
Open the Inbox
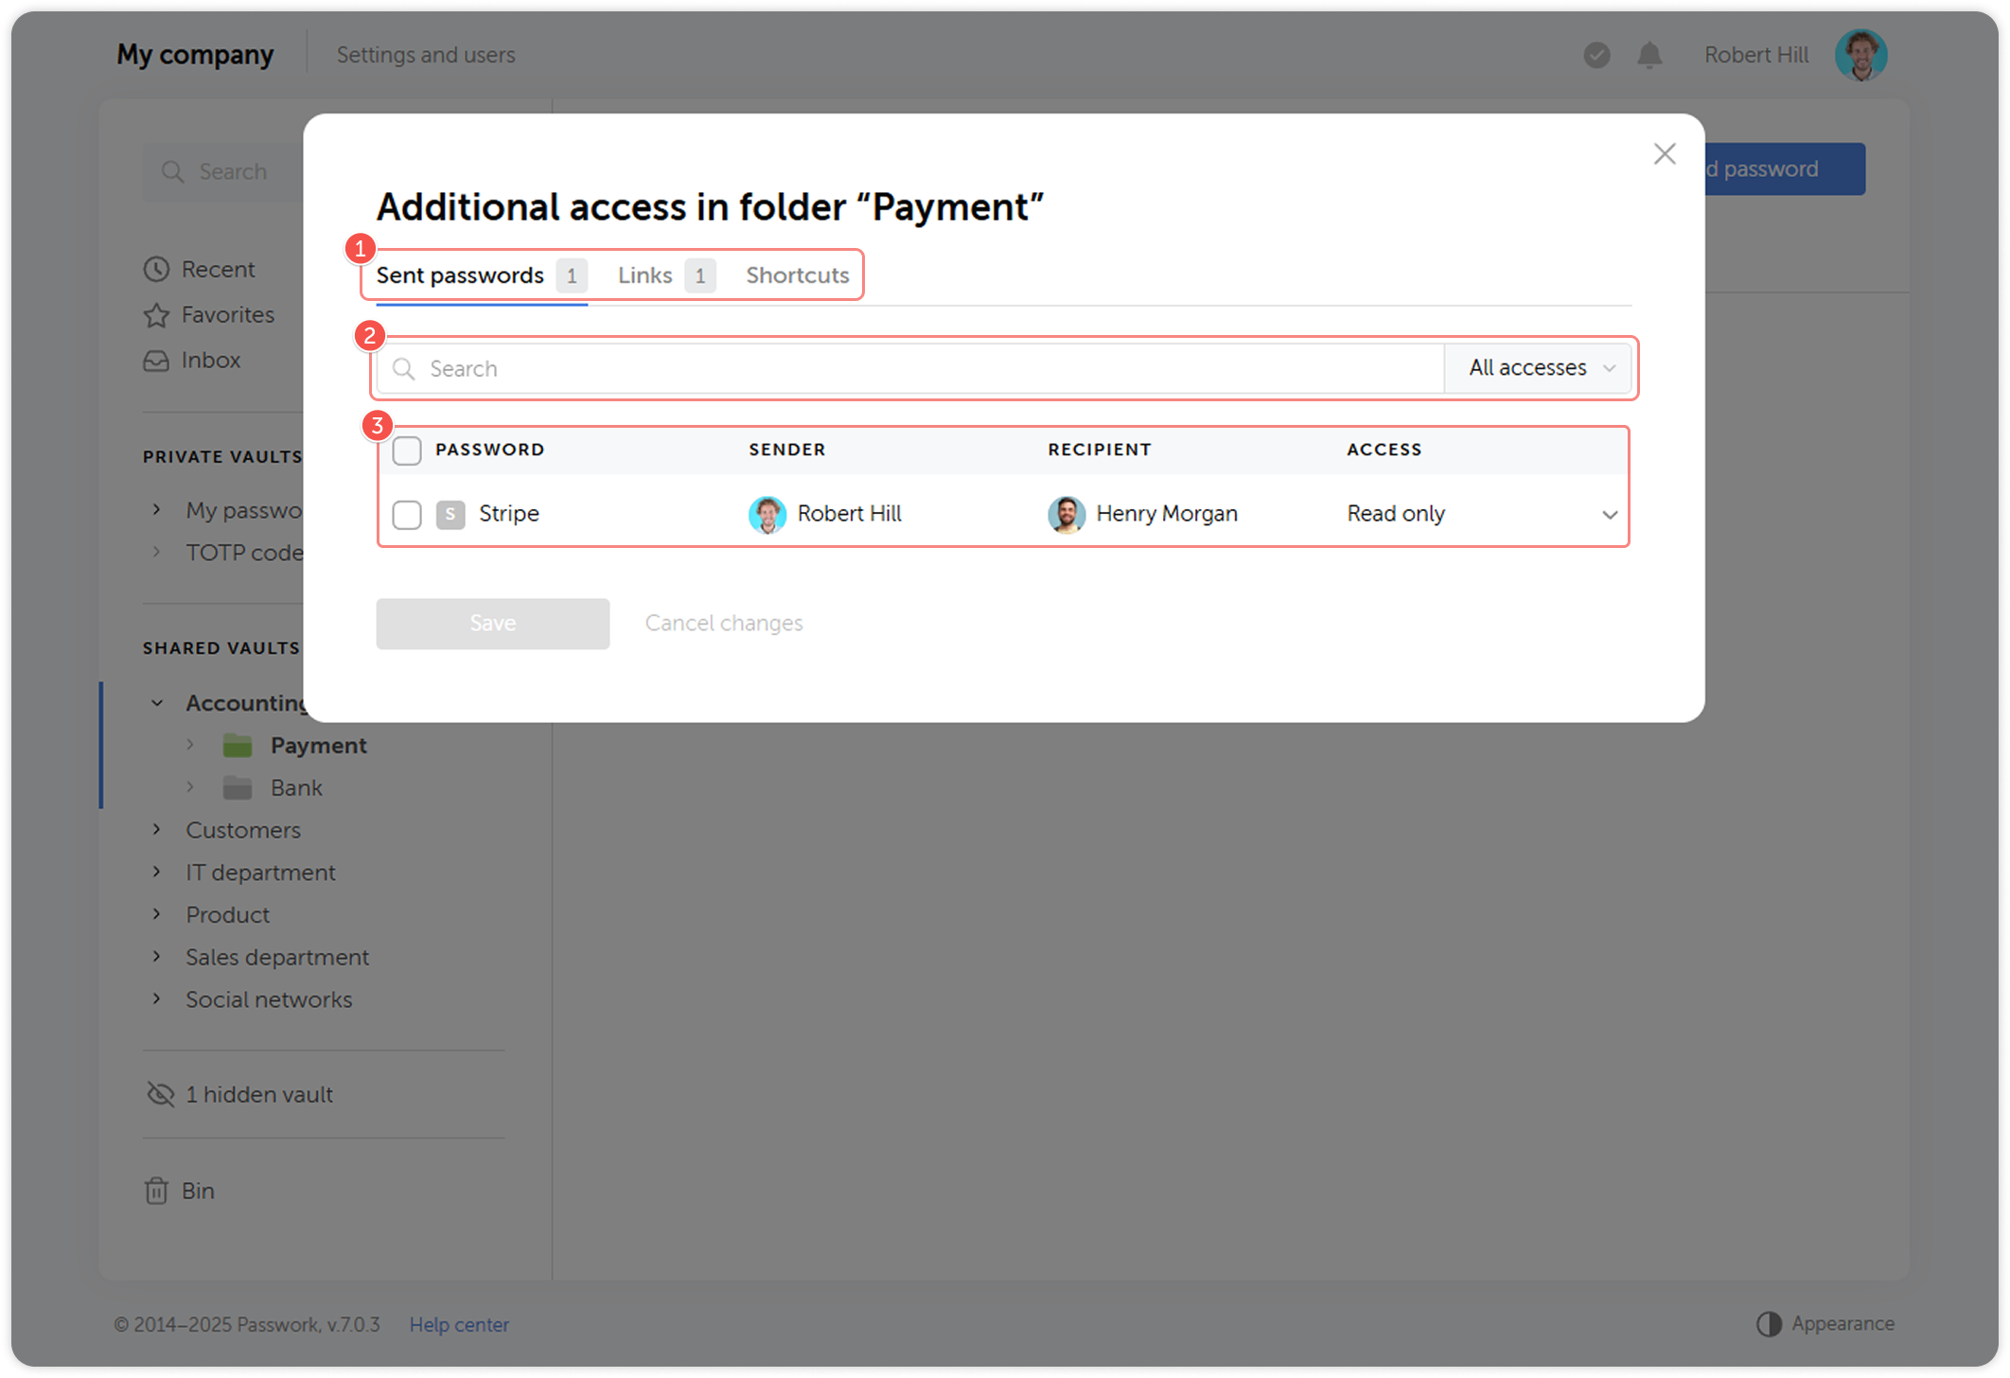coord(210,360)
